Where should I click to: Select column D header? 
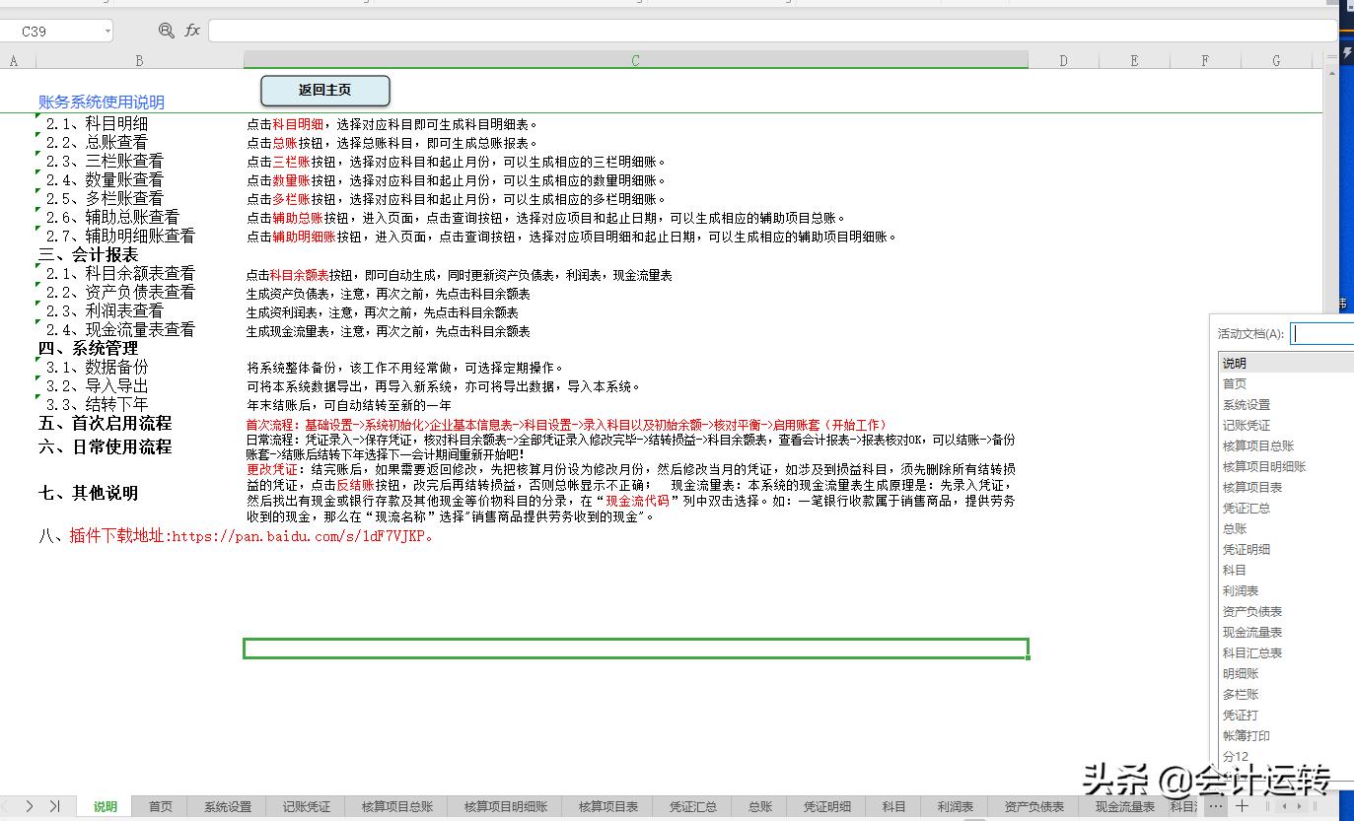pos(1063,61)
